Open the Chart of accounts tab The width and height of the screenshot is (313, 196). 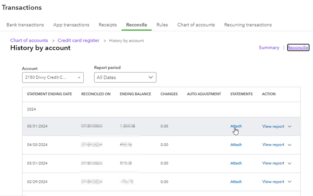click(196, 25)
